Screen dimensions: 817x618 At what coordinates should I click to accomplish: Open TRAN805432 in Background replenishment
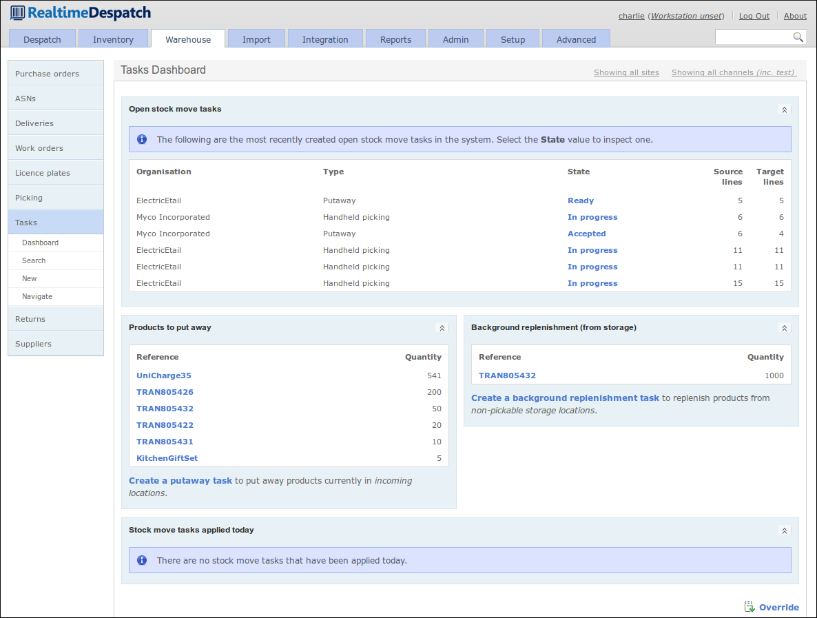pos(507,375)
